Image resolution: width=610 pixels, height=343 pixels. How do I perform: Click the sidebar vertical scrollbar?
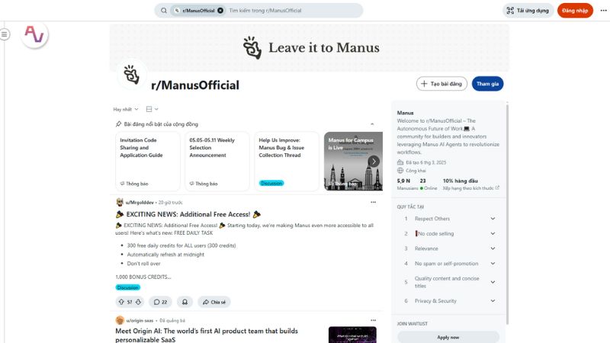507,214
